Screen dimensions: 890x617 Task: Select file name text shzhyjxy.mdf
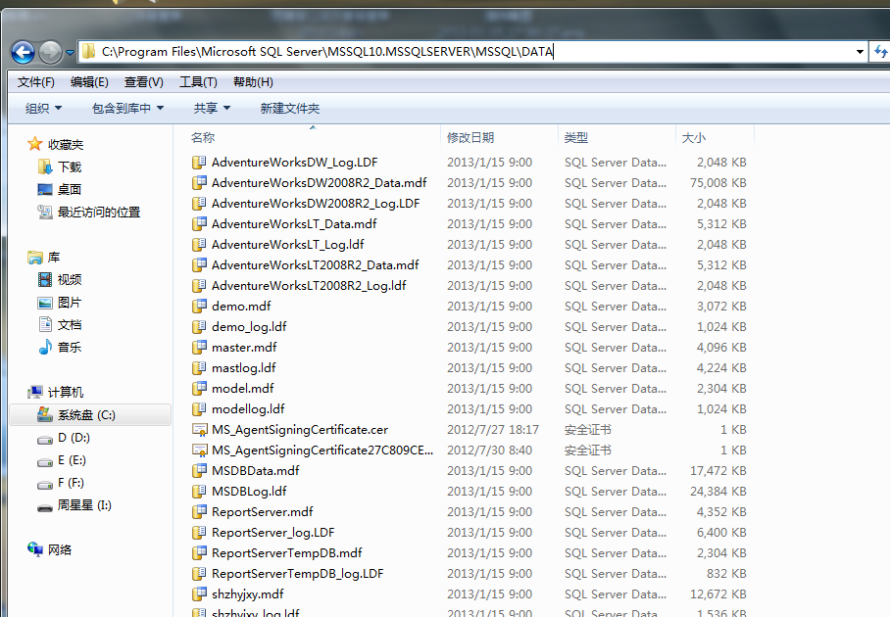coord(247,594)
